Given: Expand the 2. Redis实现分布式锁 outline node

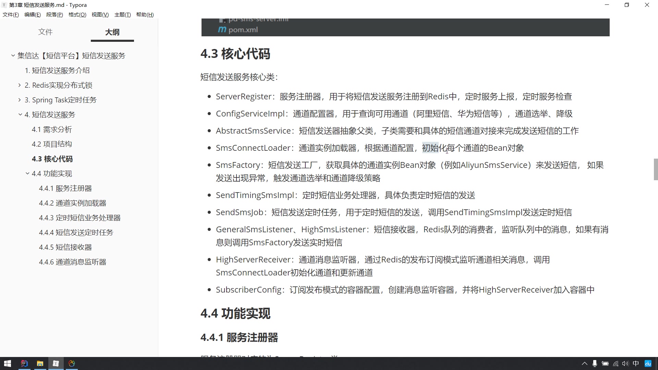Looking at the screenshot, I should pyautogui.click(x=20, y=85).
